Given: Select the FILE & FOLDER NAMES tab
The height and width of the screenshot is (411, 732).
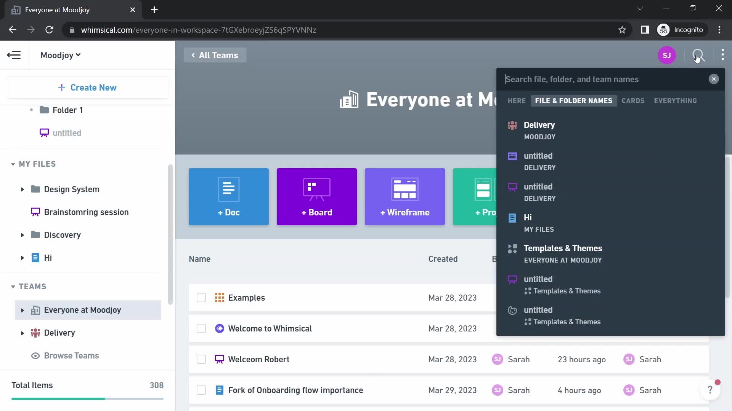Looking at the screenshot, I should (x=574, y=100).
